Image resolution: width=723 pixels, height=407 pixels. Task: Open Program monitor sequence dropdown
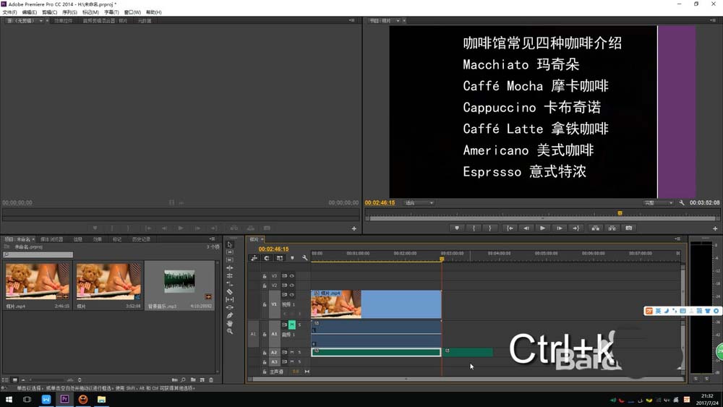(x=398, y=21)
